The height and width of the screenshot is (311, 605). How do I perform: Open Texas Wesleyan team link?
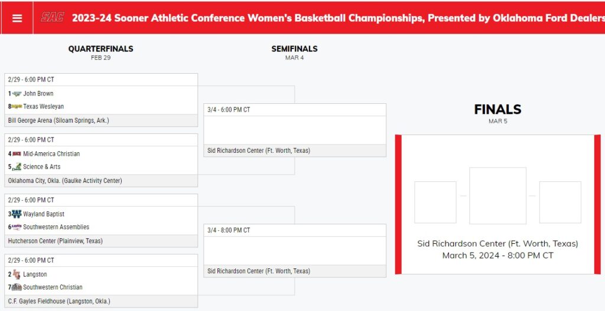pos(44,106)
